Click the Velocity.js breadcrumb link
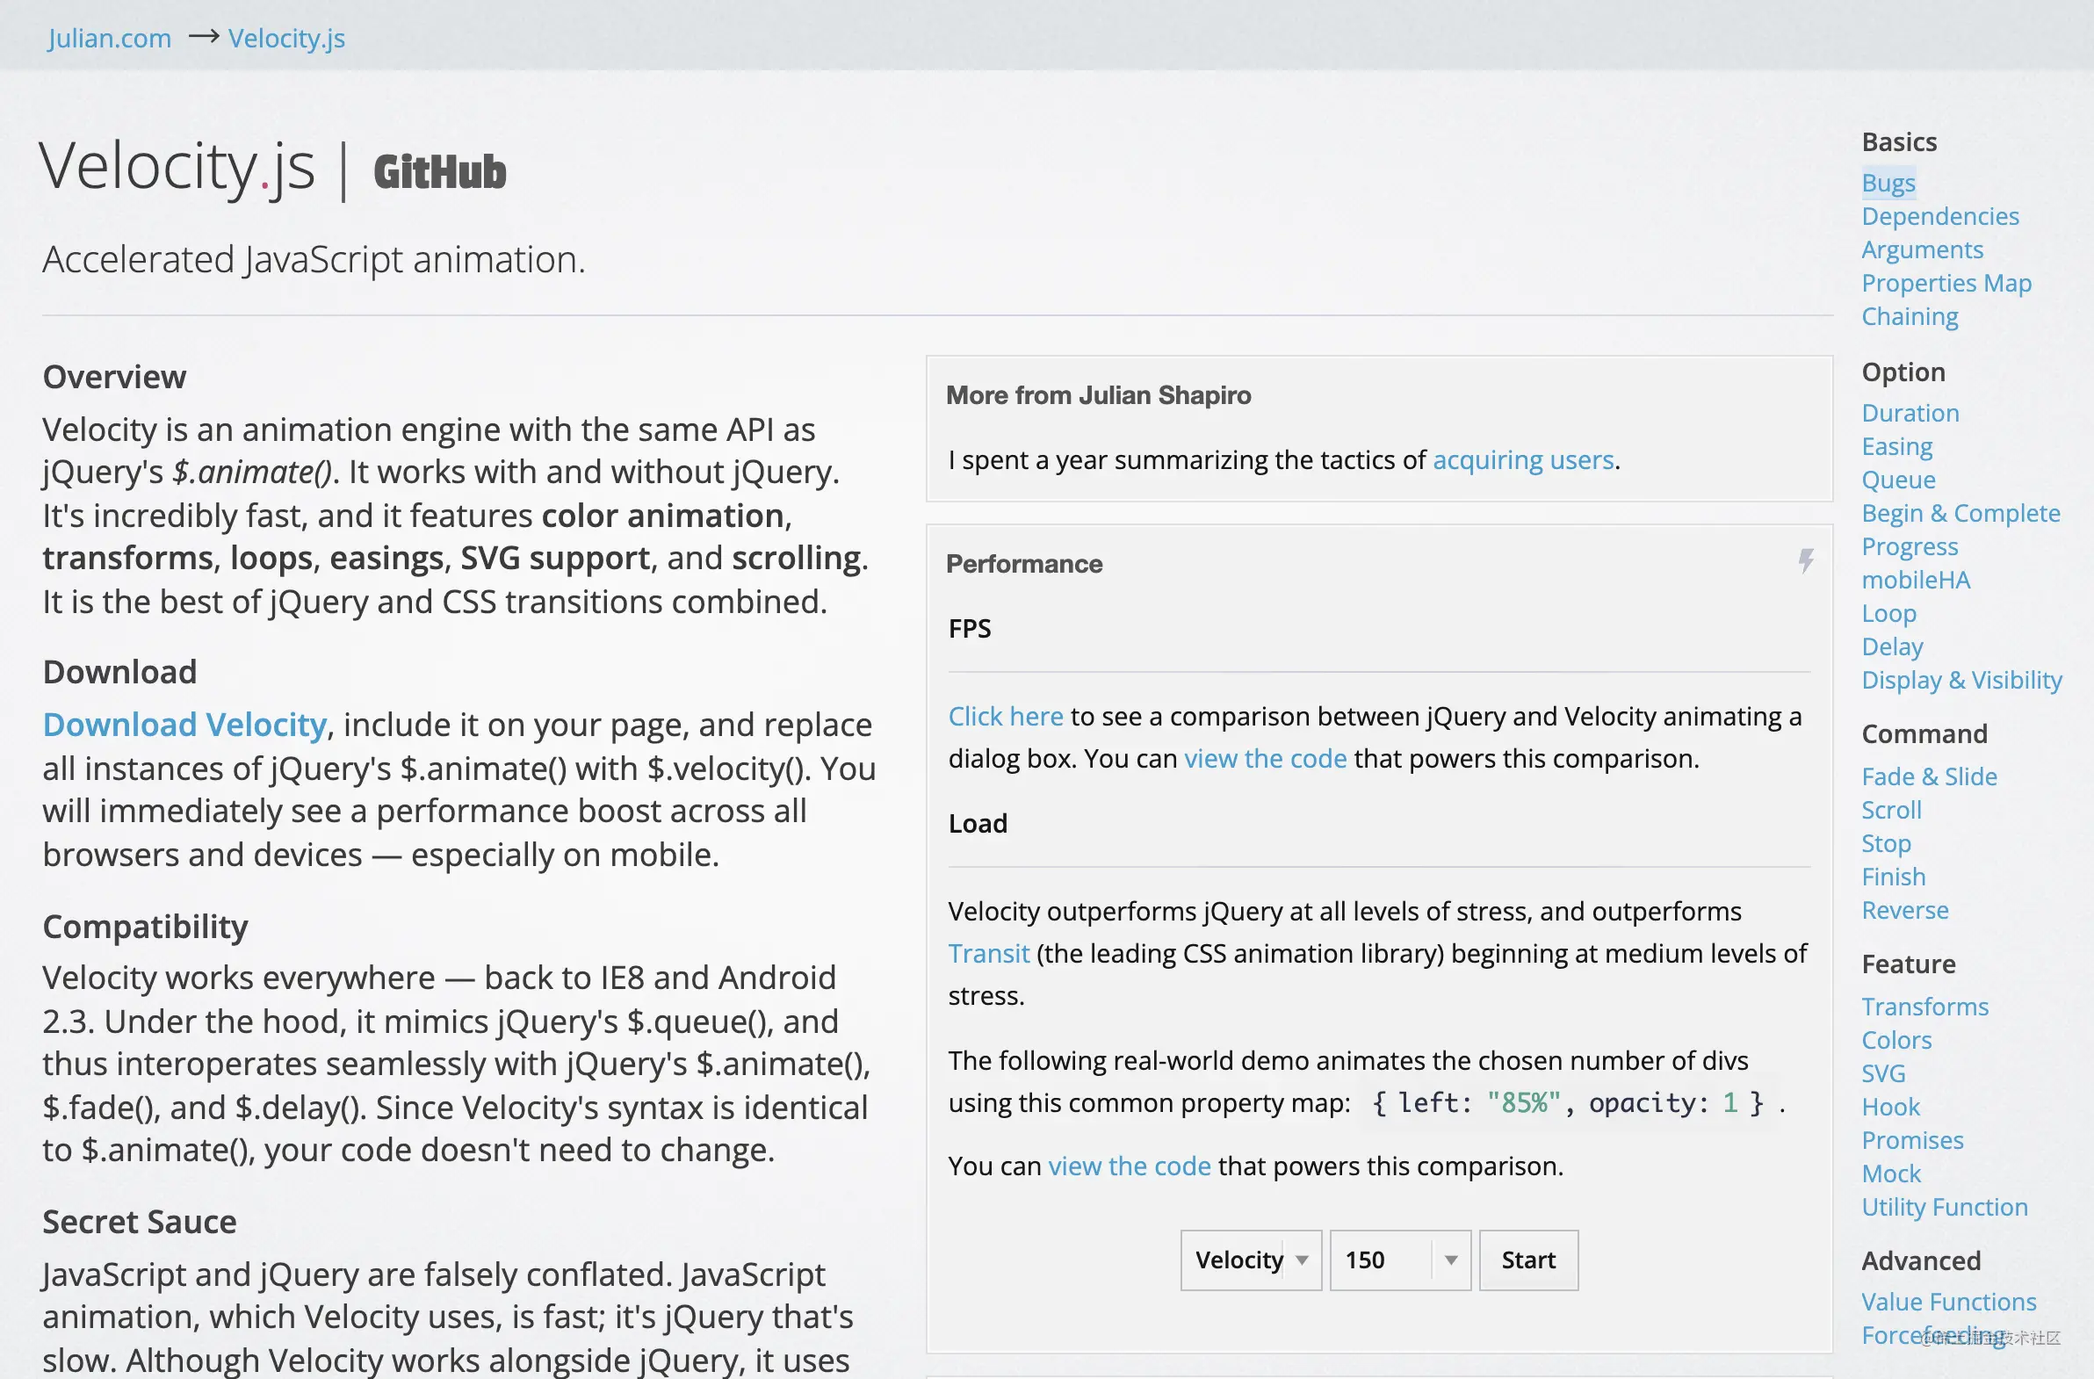 point(285,37)
